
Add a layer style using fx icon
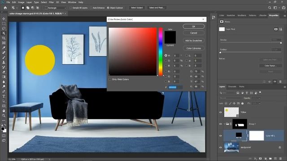255,159
